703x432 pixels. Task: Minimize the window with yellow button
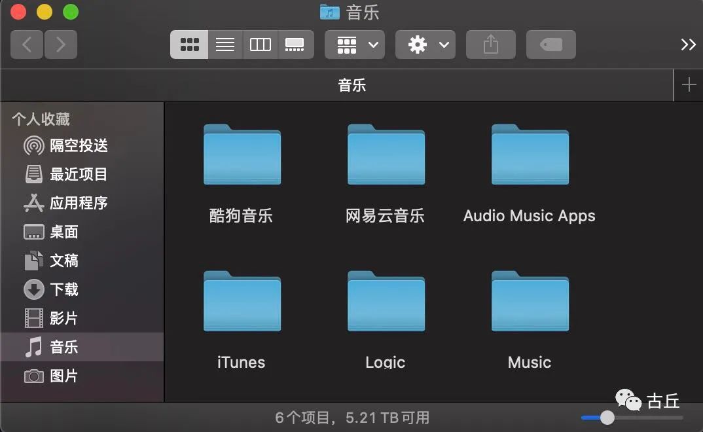(x=45, y=12)
